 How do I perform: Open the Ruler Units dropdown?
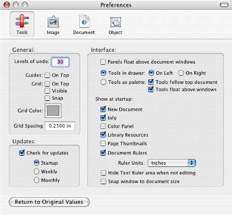pyautogui.click(x=172, y=163)
